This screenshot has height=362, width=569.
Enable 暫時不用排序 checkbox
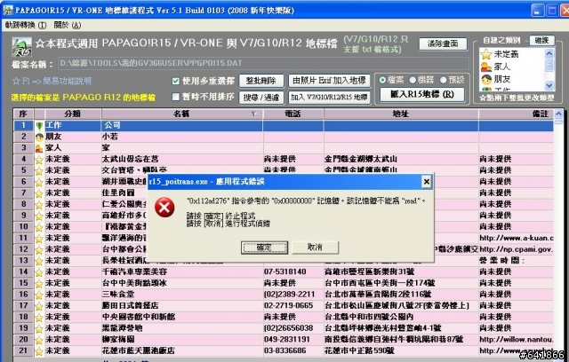(176, 97)
